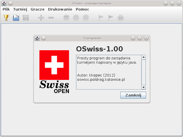Viewport: 183px width, 137px height.
Task: Click the plus add player icon
Action: (41, 18)
